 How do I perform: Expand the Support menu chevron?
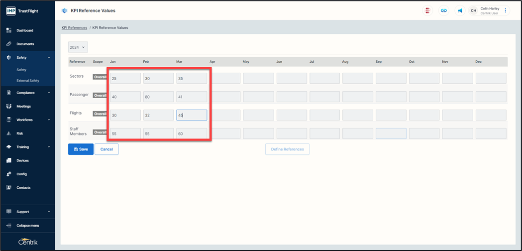click(x=49, y=212)
